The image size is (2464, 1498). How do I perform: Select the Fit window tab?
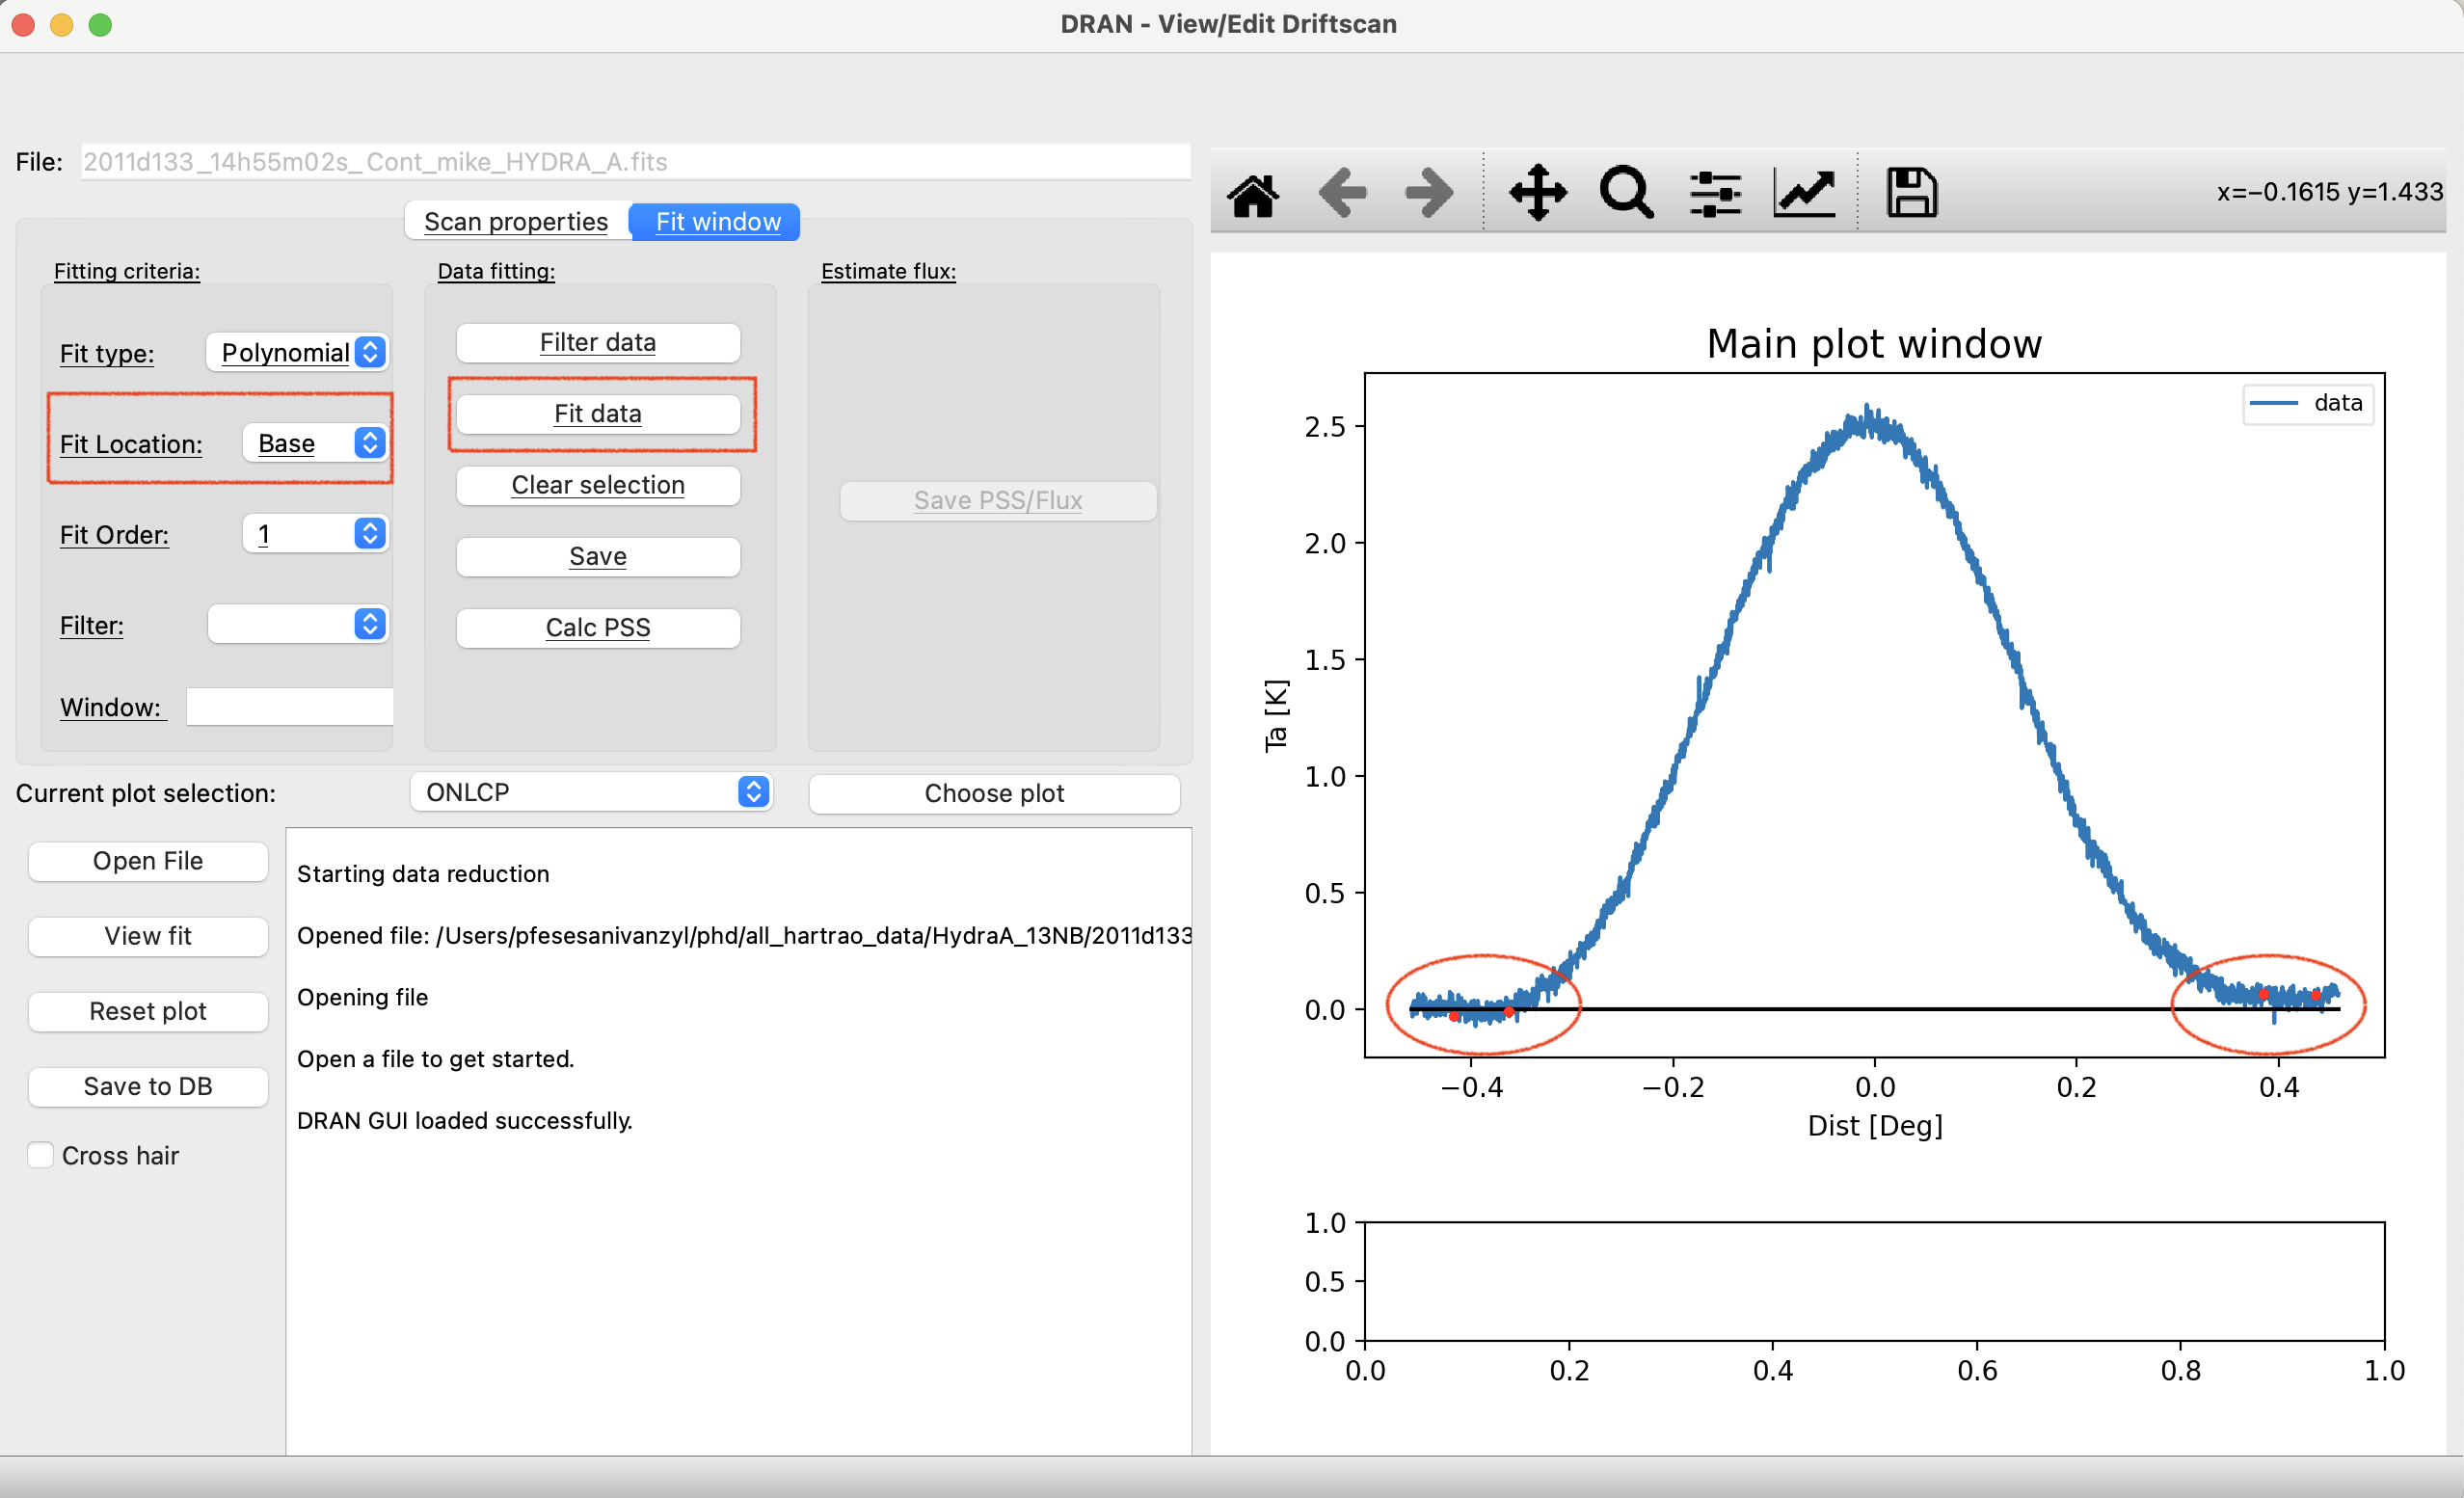[718, 222]
